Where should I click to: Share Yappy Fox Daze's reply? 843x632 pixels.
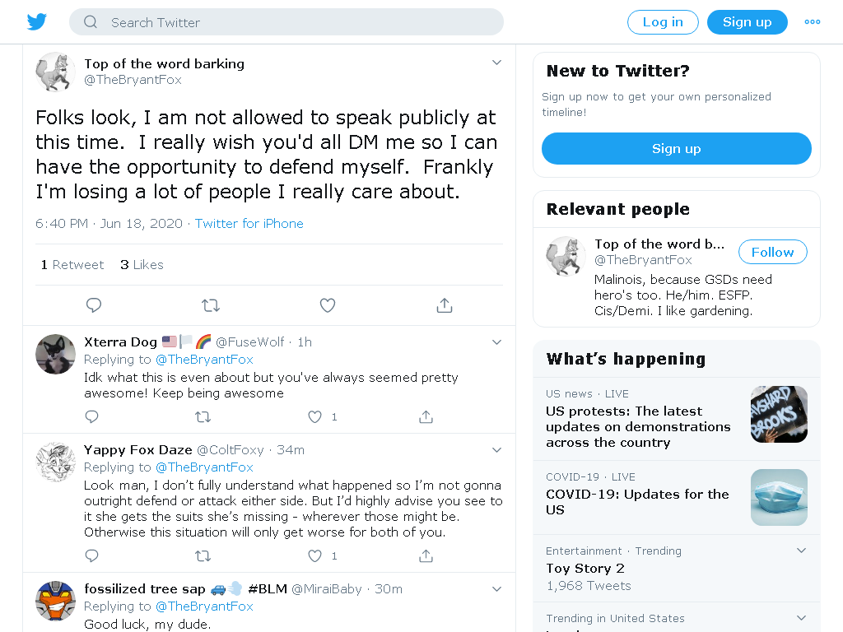click(x=426, y=555)
